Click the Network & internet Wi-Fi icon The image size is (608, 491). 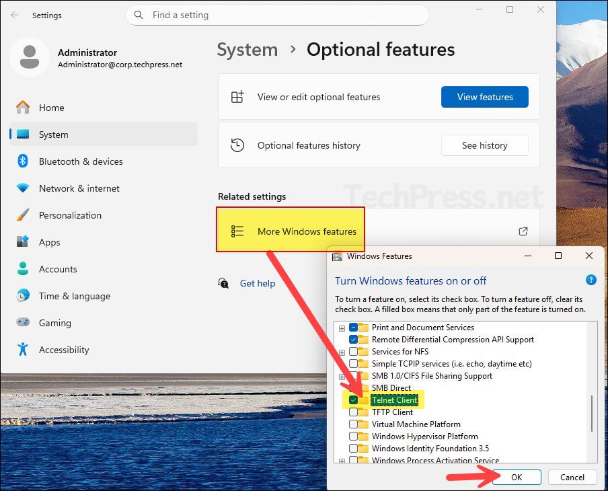tap(23, 188)
